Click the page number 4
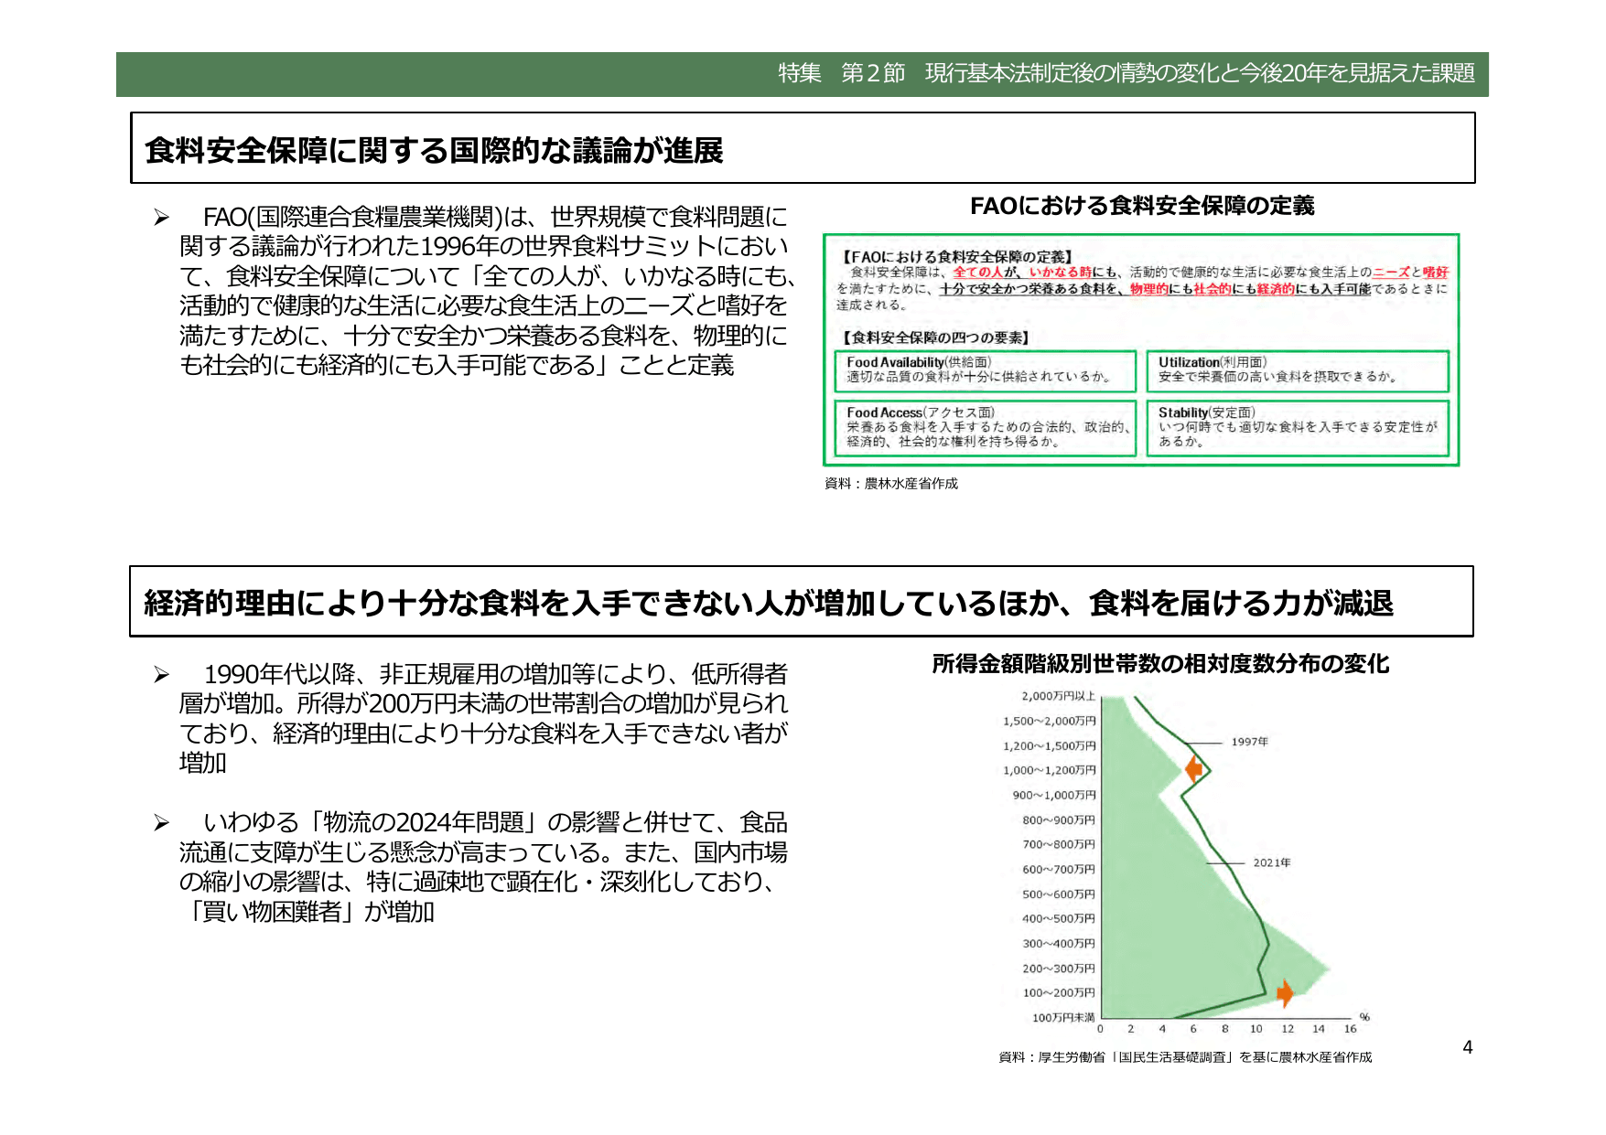1606x1135 pixels. click(x=1469, y=1047)
